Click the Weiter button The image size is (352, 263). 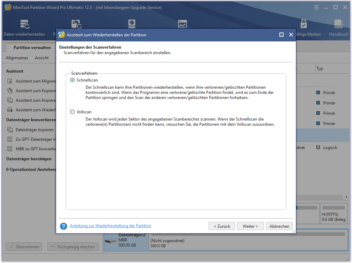click(250, 226)
